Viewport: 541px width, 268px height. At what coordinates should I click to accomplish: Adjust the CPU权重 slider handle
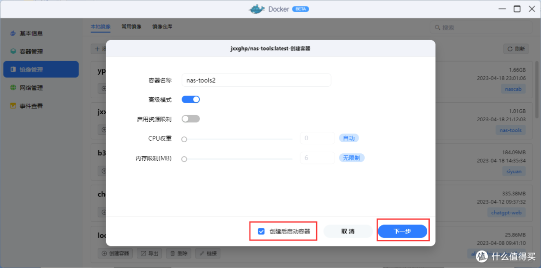(x=184, y=139)
